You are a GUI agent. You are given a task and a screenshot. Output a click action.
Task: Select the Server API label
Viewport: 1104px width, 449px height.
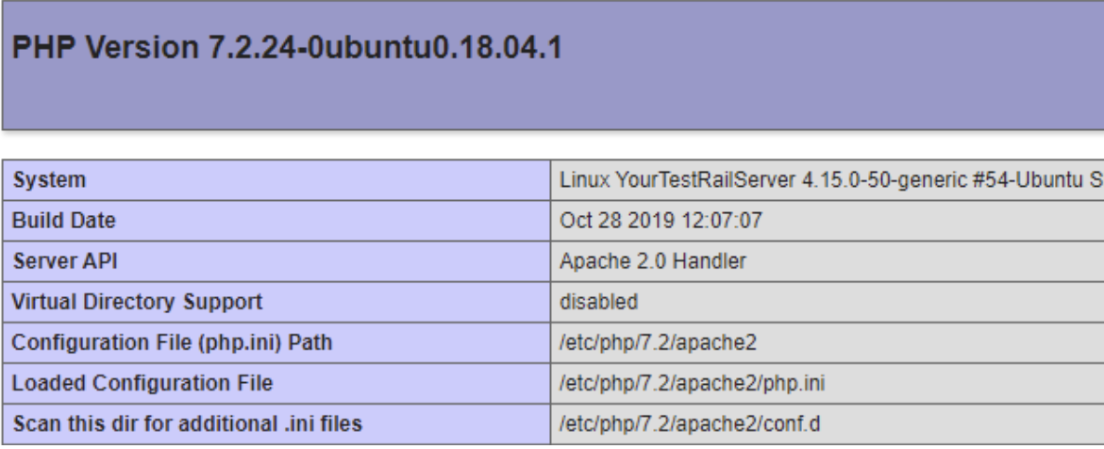[65, 262]
